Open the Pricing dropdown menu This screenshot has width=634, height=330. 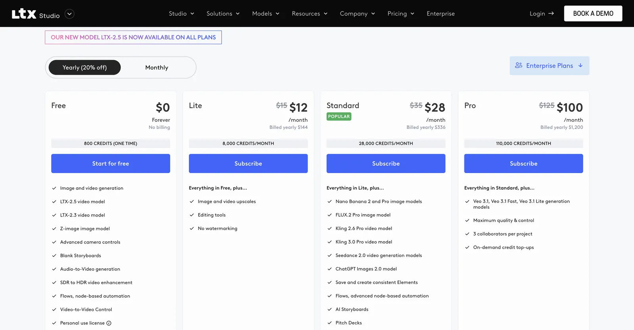pyautogui.click(x=401, y=13)
